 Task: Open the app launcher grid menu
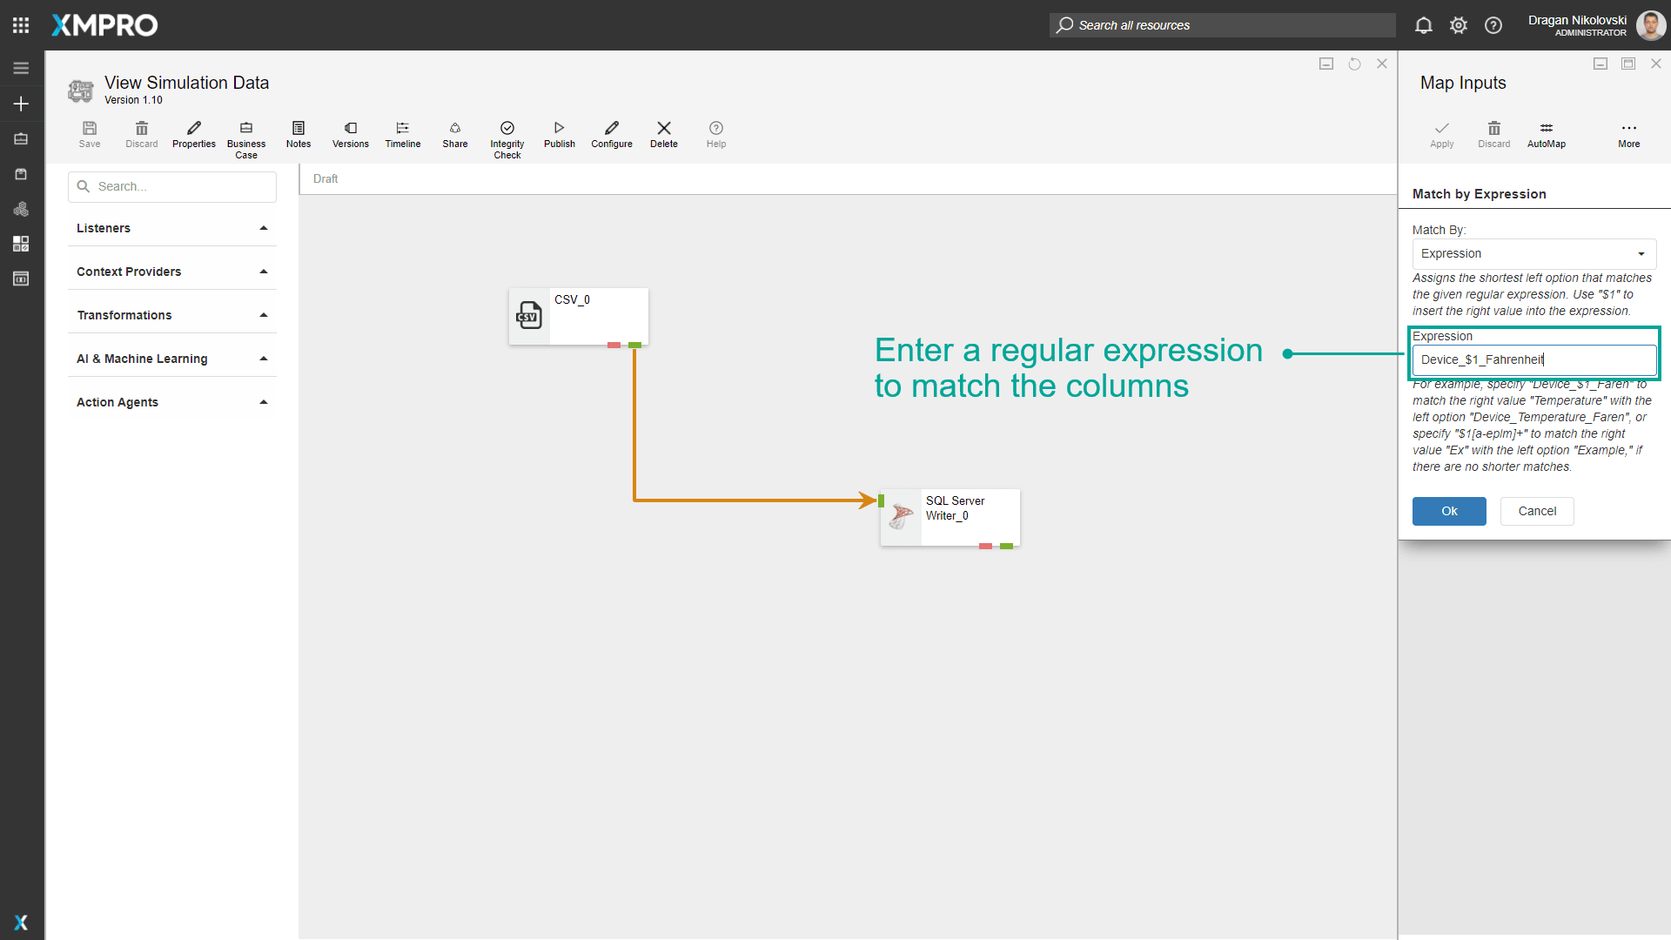(x=21, y=25)
